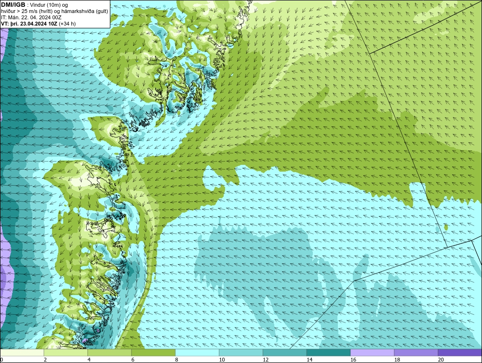
Task: Click the legend label 4
Action: (x=89, y=360)
